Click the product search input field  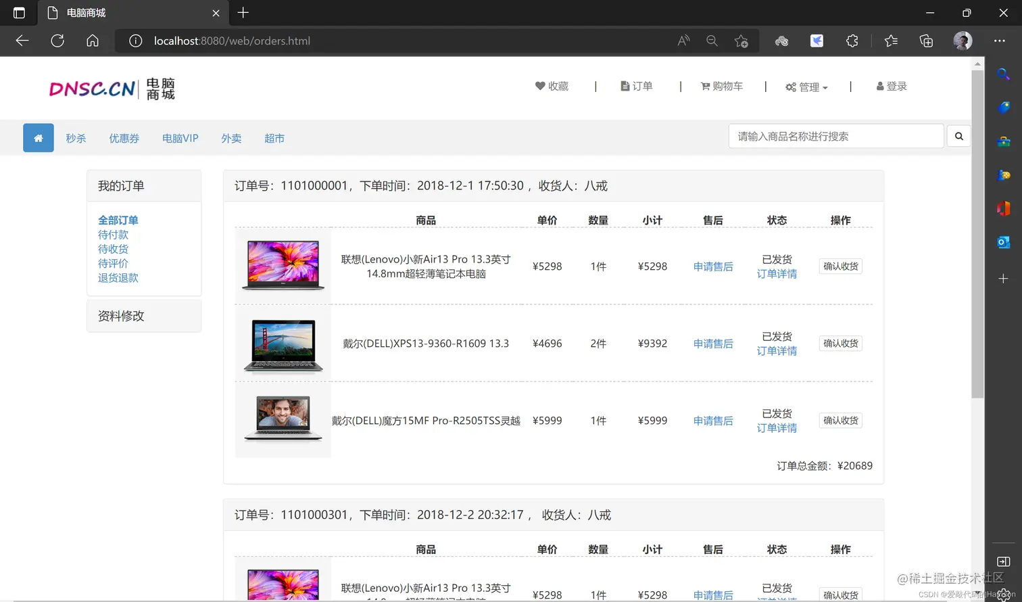836,136
